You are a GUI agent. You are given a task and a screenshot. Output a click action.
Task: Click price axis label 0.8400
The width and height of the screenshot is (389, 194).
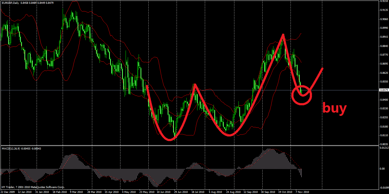[384, 100]
